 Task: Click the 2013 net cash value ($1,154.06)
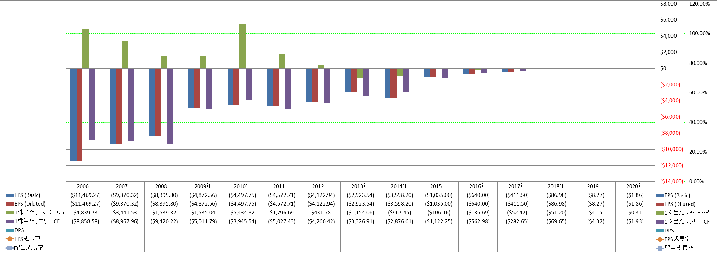360,213
